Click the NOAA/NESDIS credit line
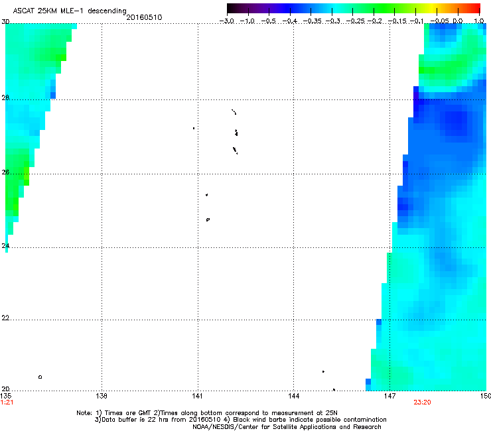This screenshot has height=431, width=491. click(x=287, y=427)
